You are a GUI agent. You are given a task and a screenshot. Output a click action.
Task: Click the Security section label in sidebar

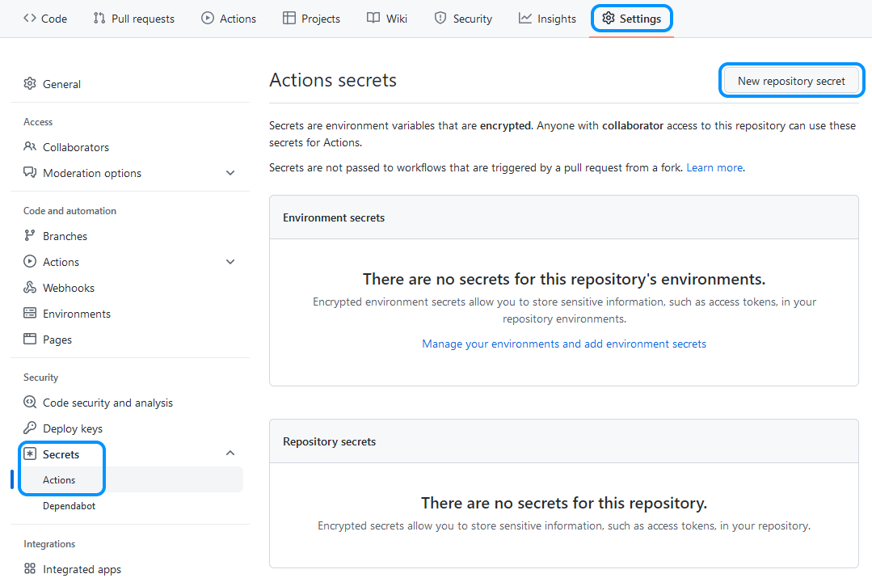(40, 378)
